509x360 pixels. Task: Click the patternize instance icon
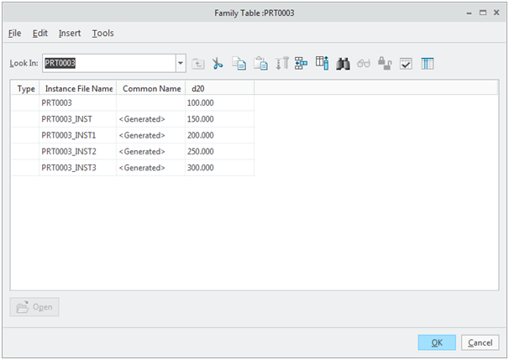point(281,63)
